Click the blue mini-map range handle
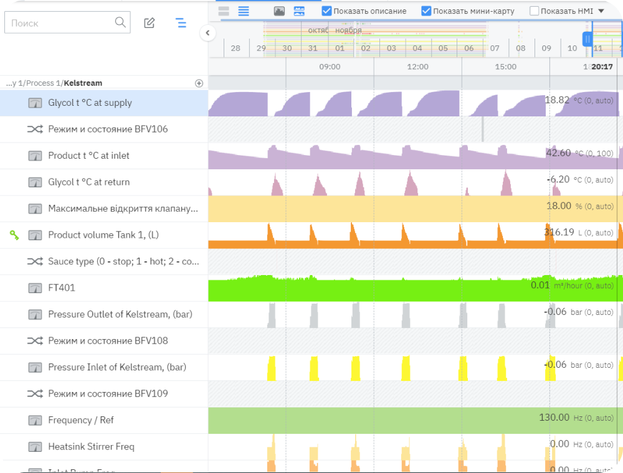The image size is (623, 473). pos(587,39)
